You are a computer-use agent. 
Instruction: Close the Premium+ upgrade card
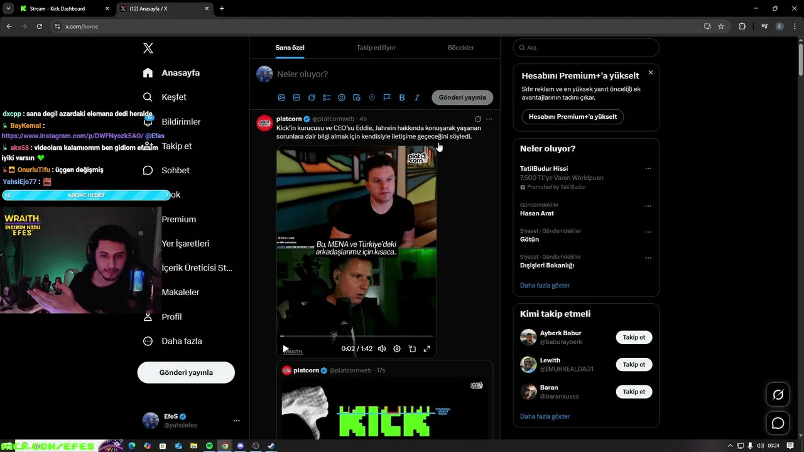tap(651, 73)
